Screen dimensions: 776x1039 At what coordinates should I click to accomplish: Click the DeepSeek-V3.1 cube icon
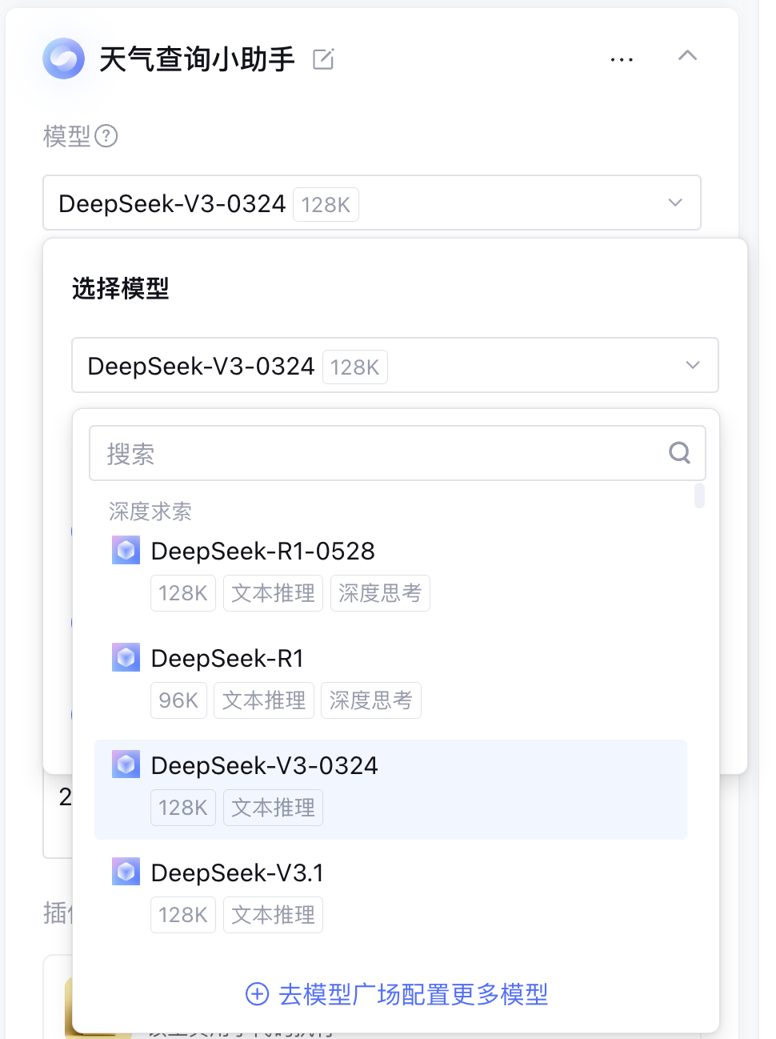126,873
